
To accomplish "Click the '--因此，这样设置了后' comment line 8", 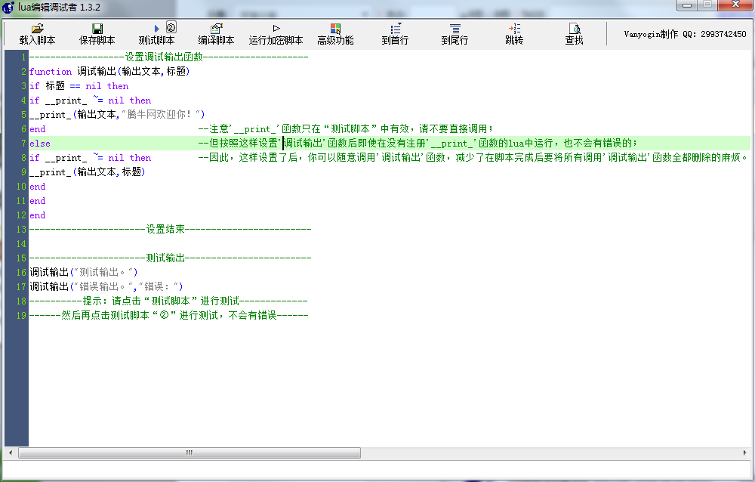I will (473, 158).
